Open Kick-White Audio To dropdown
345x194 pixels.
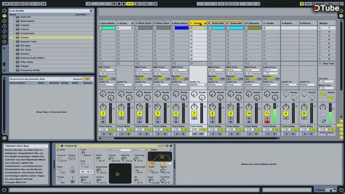coord(107,85)
